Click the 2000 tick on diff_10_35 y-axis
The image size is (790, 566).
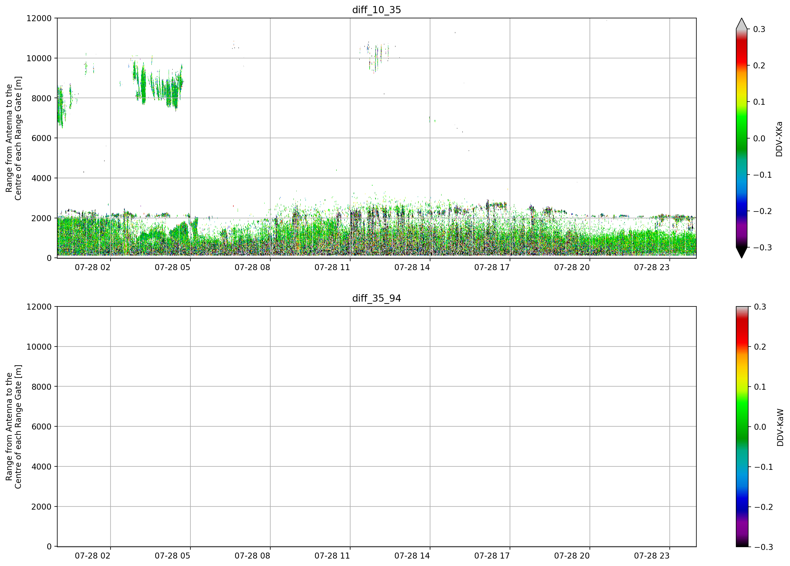click(42, 218)
